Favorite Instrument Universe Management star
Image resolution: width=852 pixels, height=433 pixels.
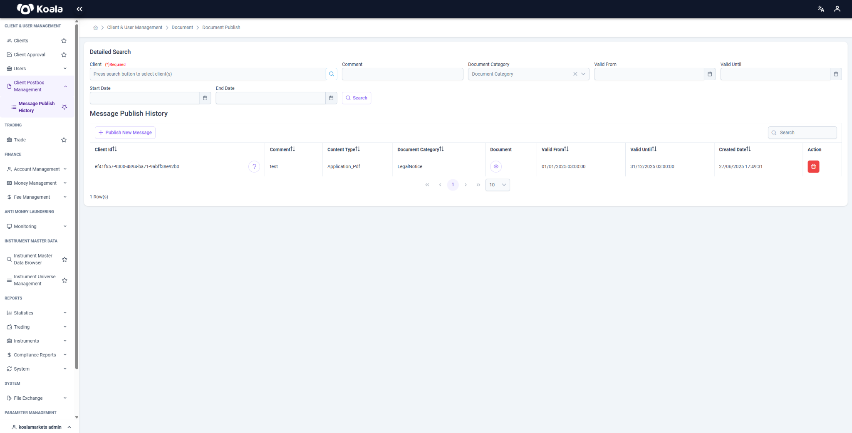[64, 280]
